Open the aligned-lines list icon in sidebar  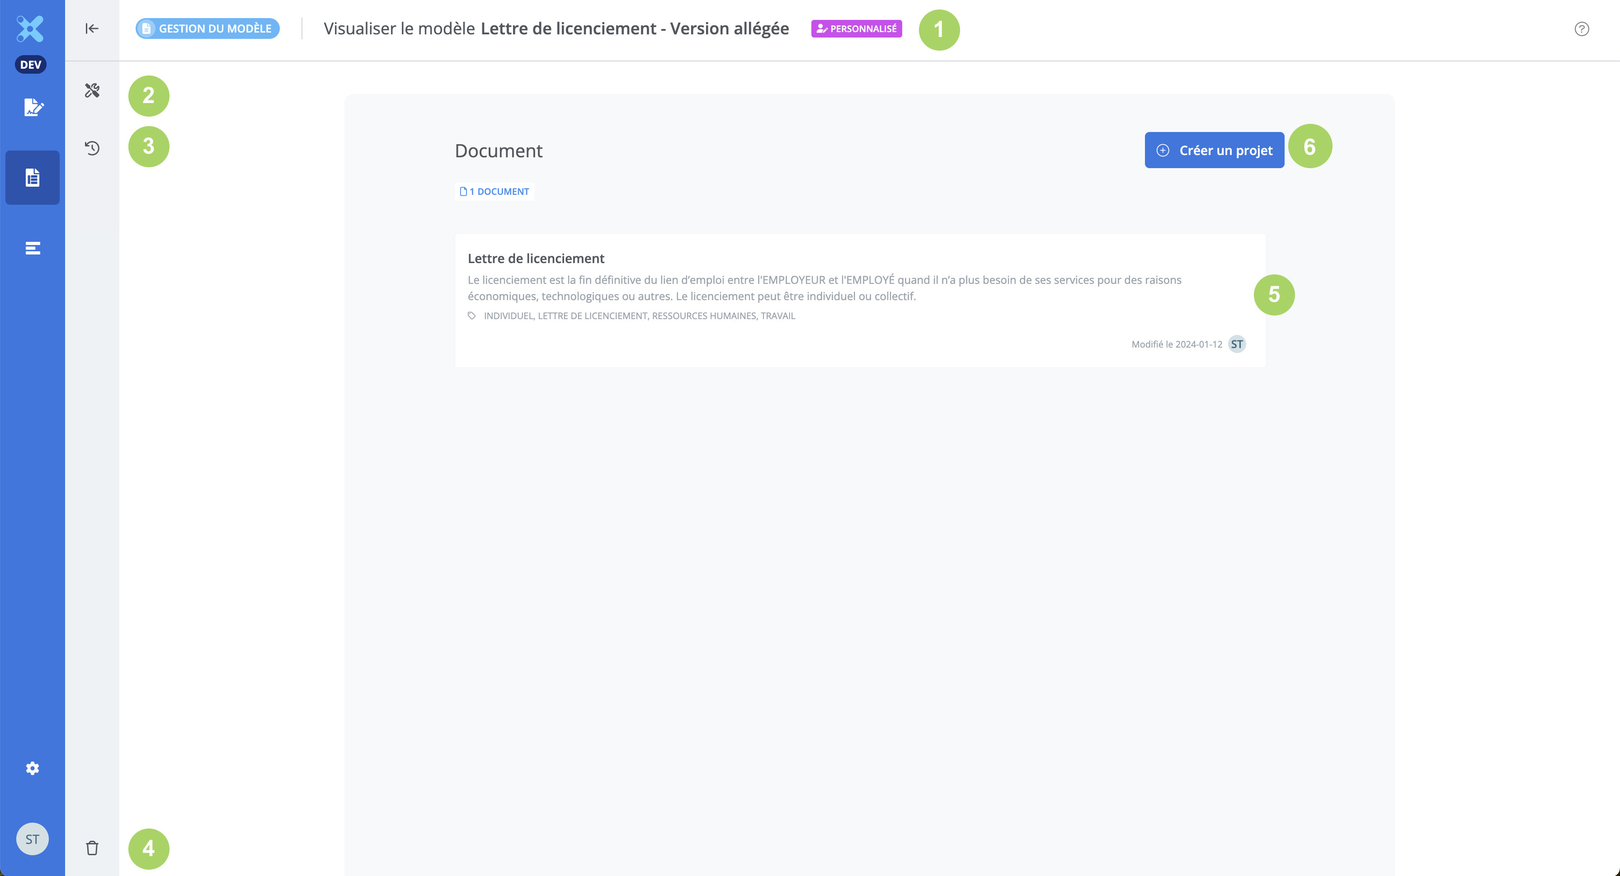pyautogui.click(x=33, y=249)
